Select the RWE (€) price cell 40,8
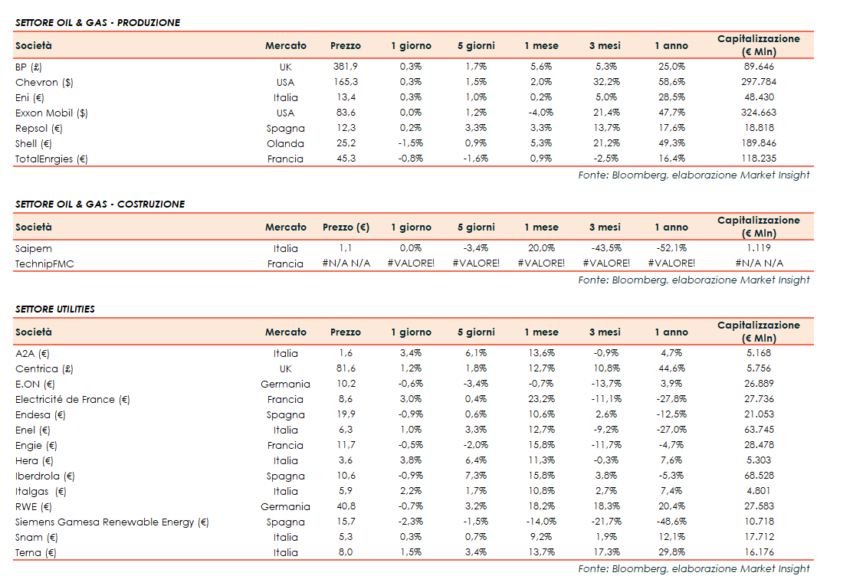 click(346, 507)
